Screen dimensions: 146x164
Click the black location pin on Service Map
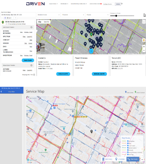coord(92,132)
